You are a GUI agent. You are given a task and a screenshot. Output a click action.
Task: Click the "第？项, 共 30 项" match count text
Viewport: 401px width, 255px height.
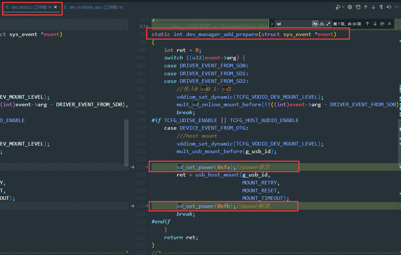click(347, 24)
